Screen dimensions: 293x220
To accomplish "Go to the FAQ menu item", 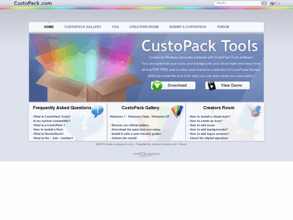I will (116, 27).
